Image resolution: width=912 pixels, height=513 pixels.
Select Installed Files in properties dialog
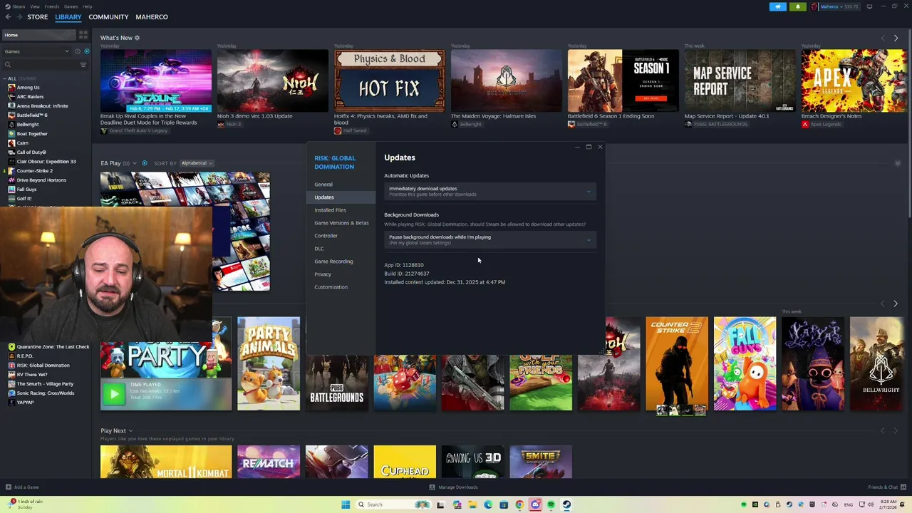click(341, 210)
